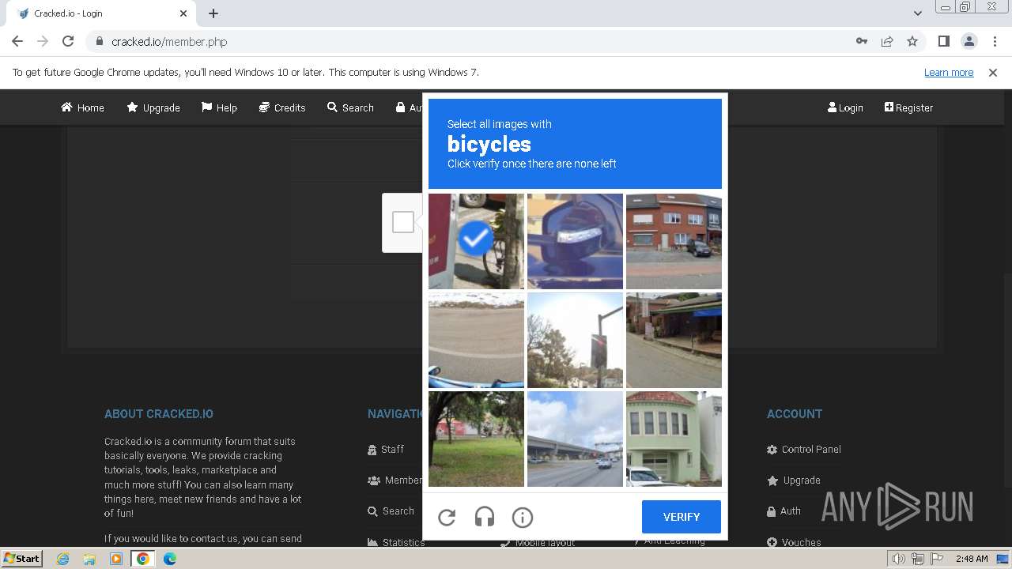The width and height of the screenshot is (1012, 569).
Task: Click the Login link in navbar
Action: [x=845, y=107]
